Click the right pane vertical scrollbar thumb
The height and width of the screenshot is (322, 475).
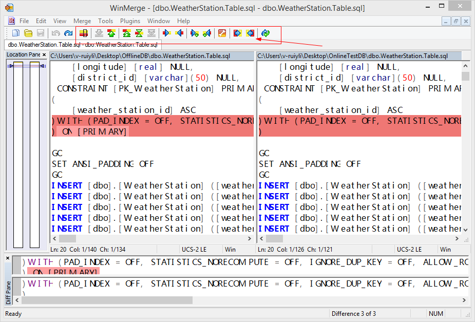pos(465,77)
